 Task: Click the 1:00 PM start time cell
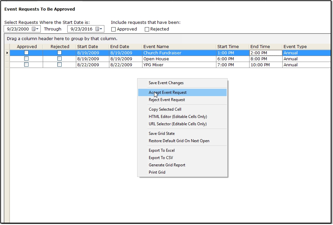(x=233, y=53)
